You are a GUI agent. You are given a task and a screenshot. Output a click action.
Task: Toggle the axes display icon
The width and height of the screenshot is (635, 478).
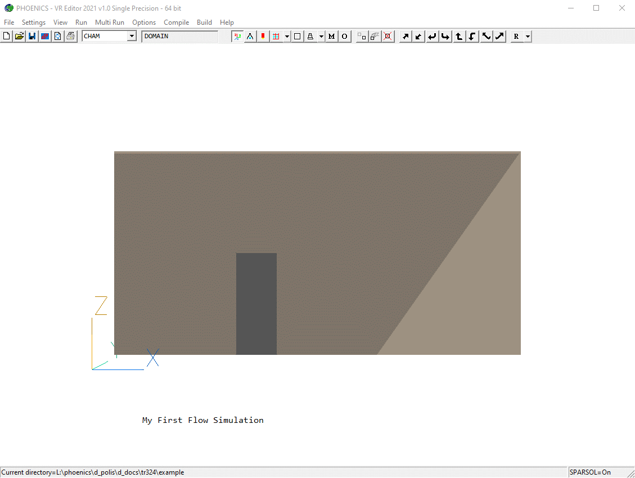(x=238, y=37)
